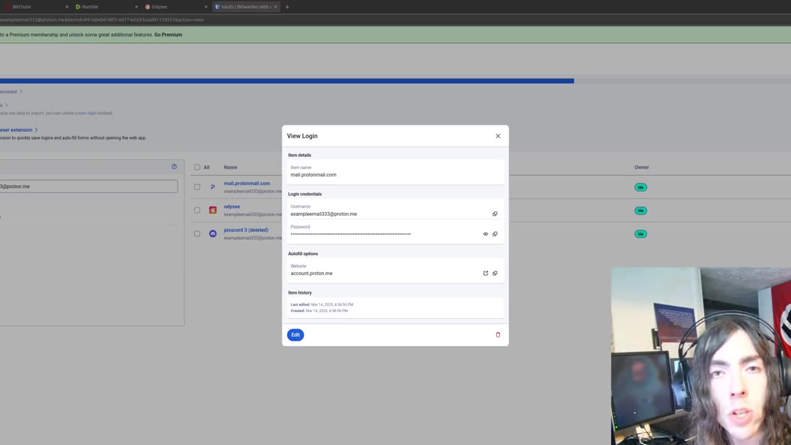This screenshot has width=791, height=445.
Task: Click the Go Premium link
Action: click(168, 35)
